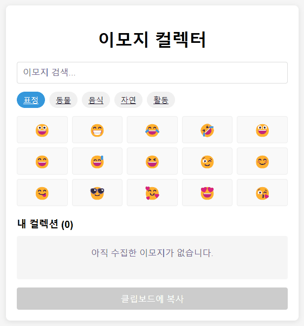The image size is (304, 326).
Task: Pick the squinting laughing face emoji
Action: [152, 161]
